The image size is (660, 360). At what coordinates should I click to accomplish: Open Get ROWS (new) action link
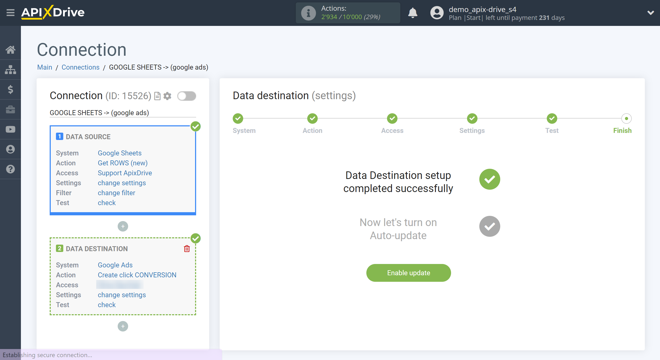(123, 163)
